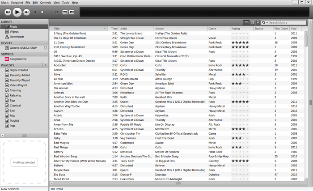The height and width of the screenshot is (191, 313).
Task: Skip to the previous track
Action: coord(7,12)
